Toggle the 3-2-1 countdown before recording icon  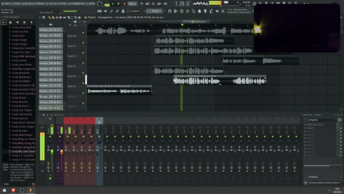point(153,4)
